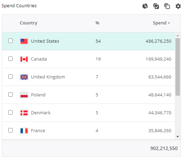The image size is (183, 159).
Task: Click the United States flag icon
Action: coord(24,41)
